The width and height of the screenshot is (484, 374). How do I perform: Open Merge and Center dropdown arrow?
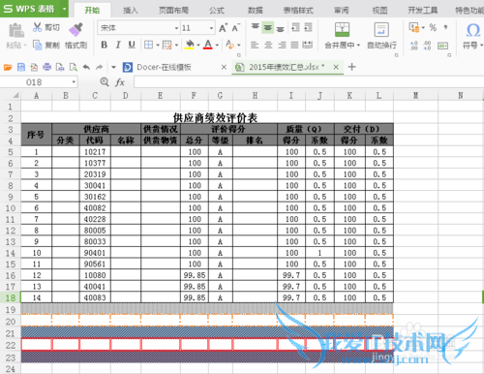point(358,46)
